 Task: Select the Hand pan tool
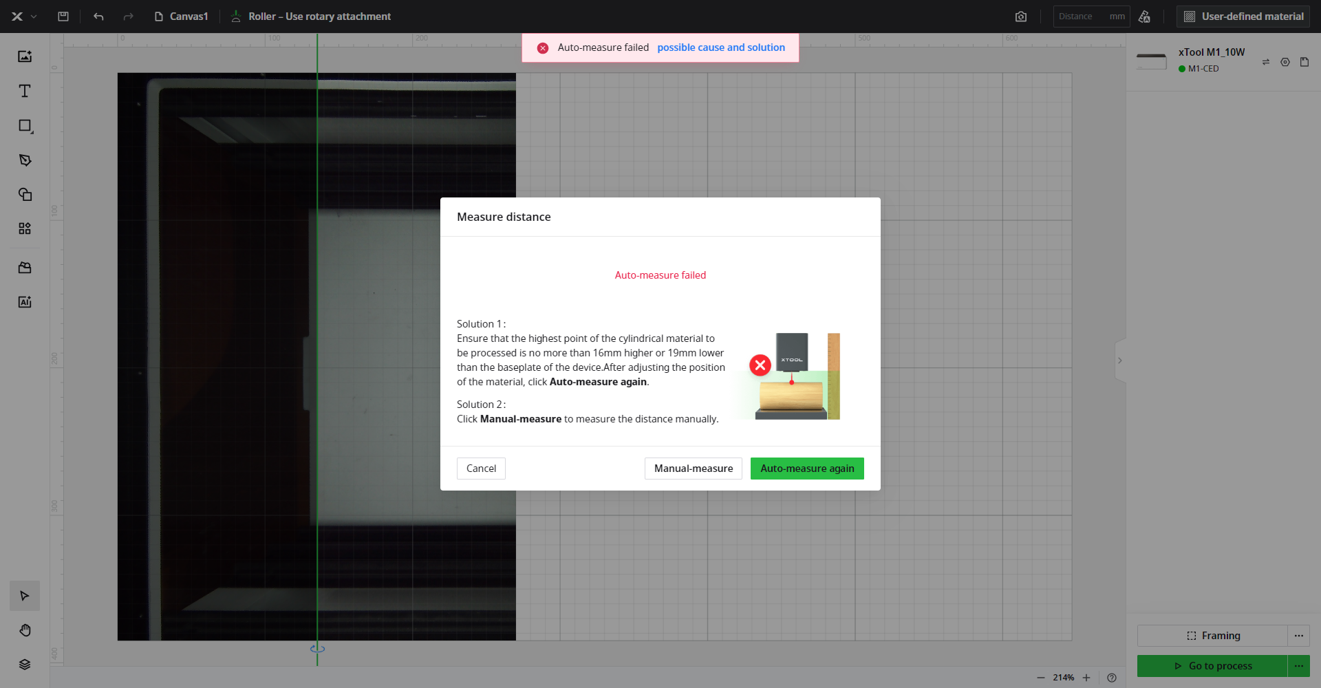tap(25, 630)
